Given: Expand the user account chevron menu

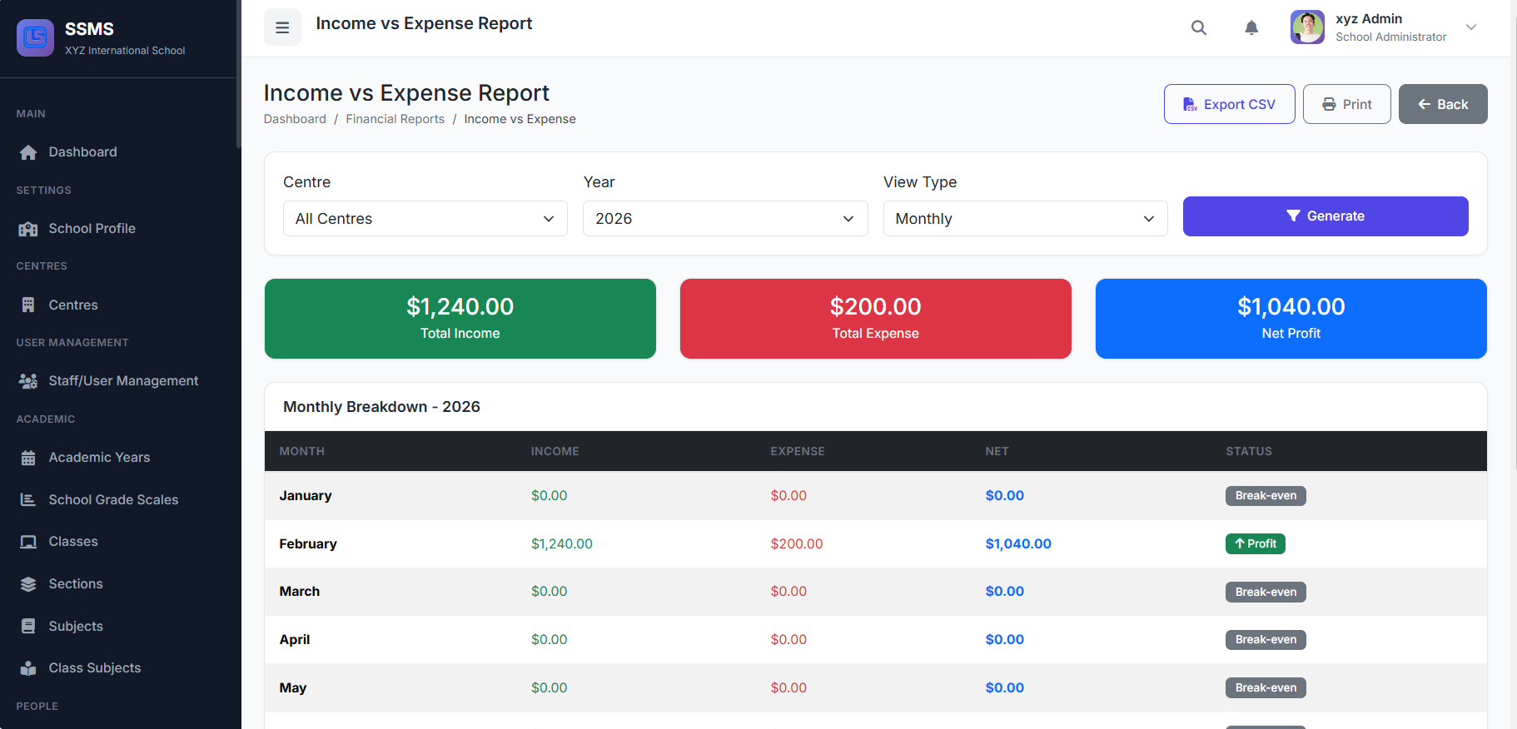Looking at the screenshot, I should (x=1470, y=27).
